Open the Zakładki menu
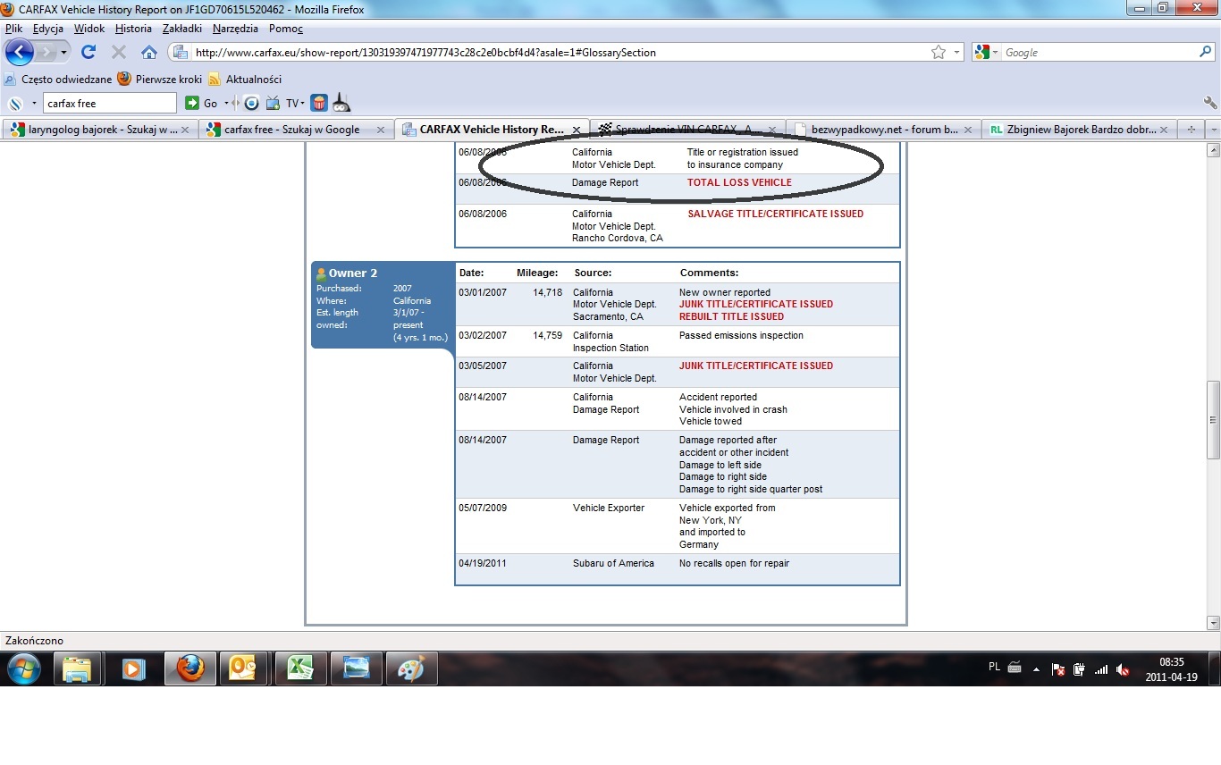Screen dimensions: 1221x765 click(x=182, y=29)
